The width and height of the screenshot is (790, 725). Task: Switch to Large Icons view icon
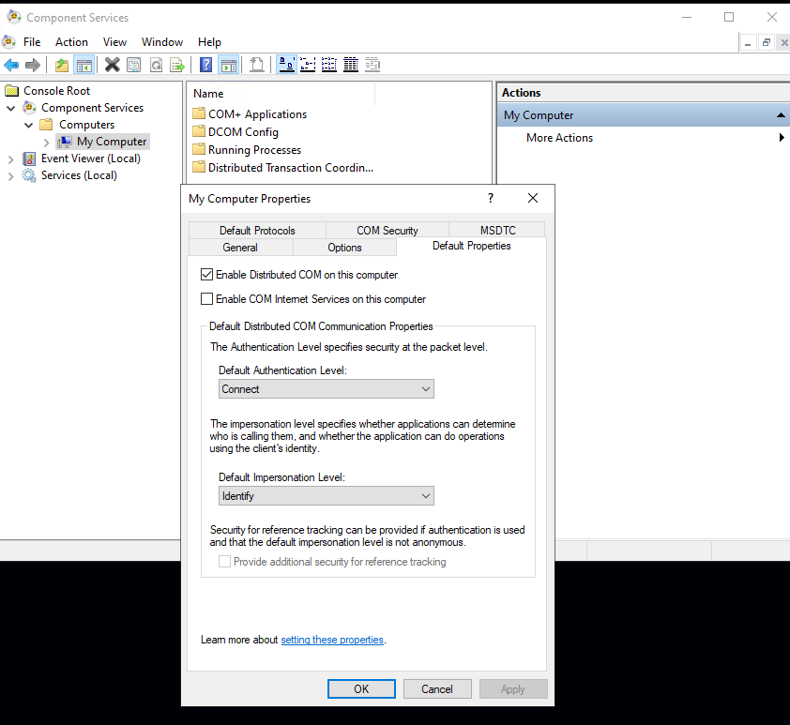point(287,65)
